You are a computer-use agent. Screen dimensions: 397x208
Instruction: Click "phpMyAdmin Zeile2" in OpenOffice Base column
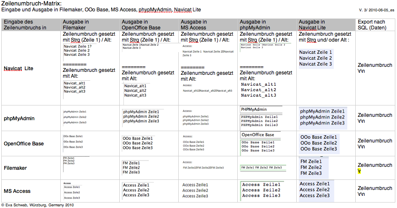click(141, 116)
